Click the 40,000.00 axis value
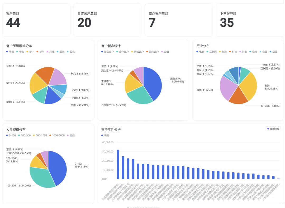The height and width of the screenshot is (208, 285). coord(108,142)
